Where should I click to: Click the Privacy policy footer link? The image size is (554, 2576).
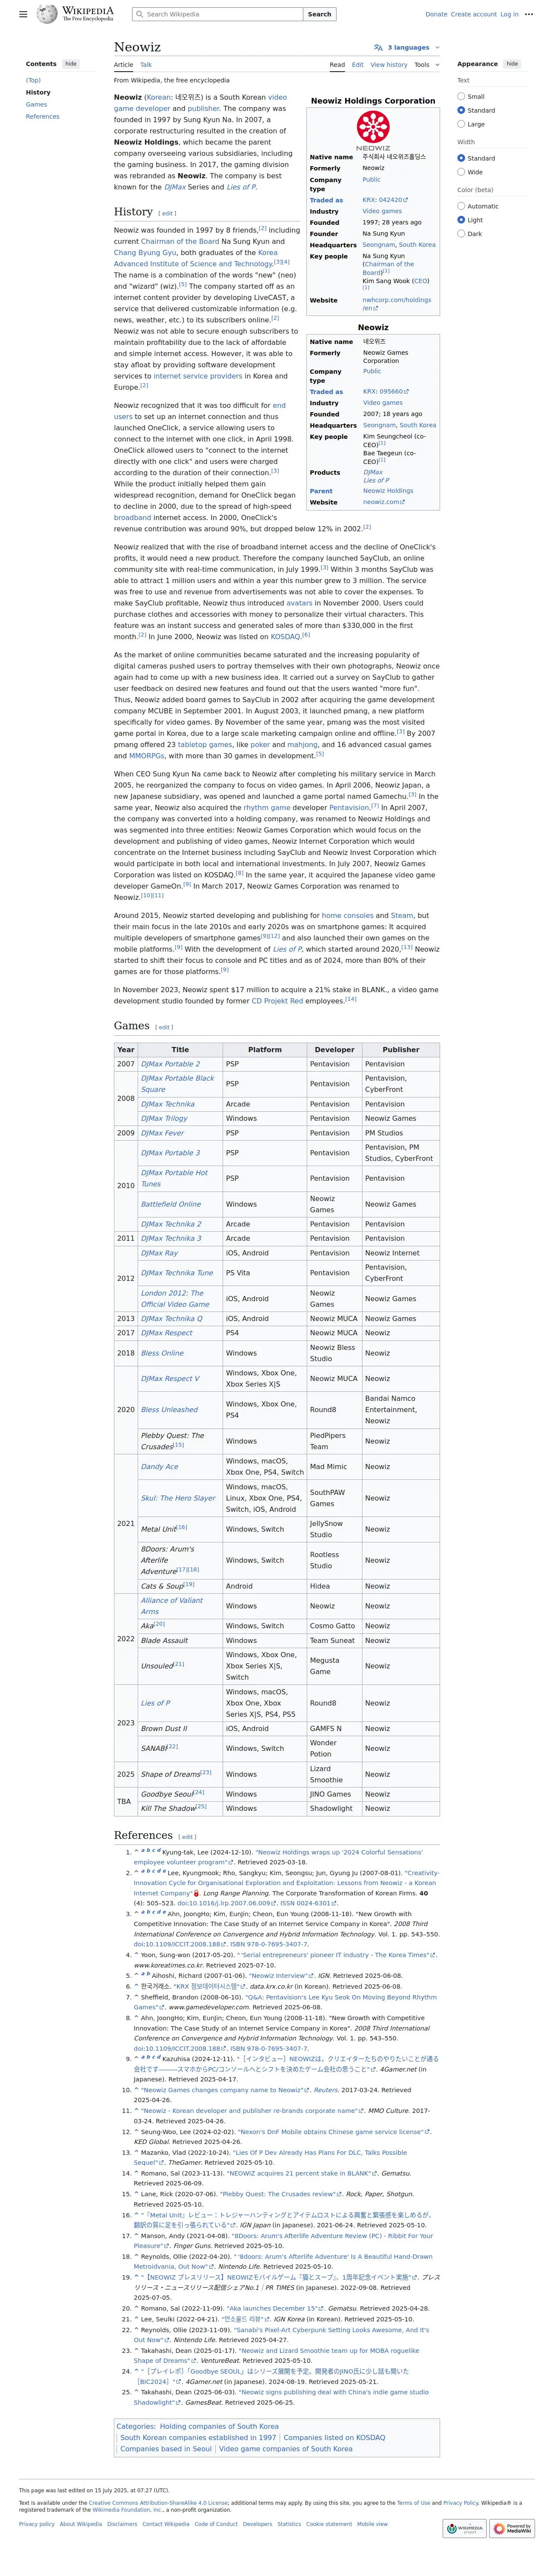37,2524
